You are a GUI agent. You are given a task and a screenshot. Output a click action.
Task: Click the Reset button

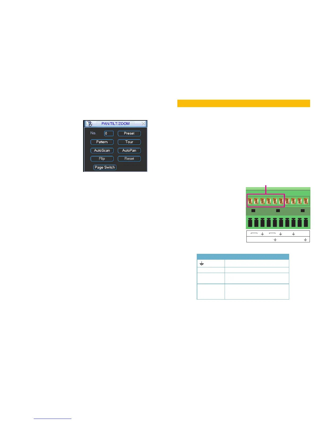129,159
